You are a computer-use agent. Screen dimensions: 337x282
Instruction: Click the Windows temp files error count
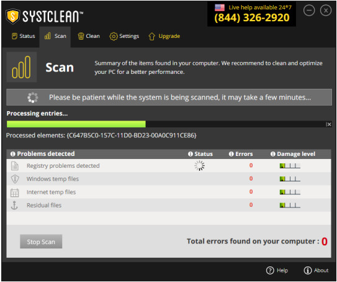pyautogui.click(x=251, y=178)
